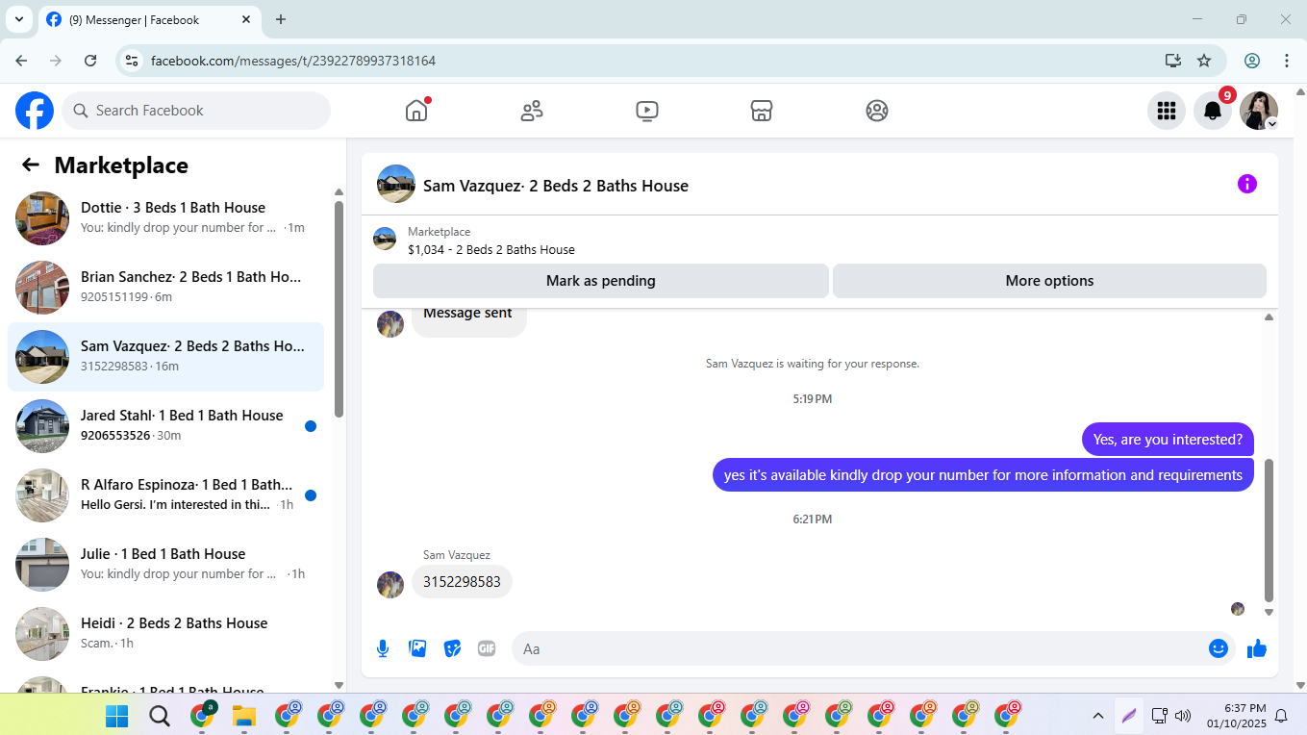
Task: Open R Alfaro Espinoza conversation
Action: coord(165,495)
